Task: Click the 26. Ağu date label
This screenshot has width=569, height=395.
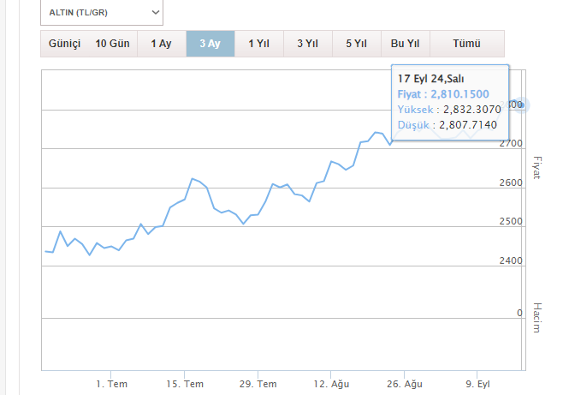Action: (x=405, y=384)
